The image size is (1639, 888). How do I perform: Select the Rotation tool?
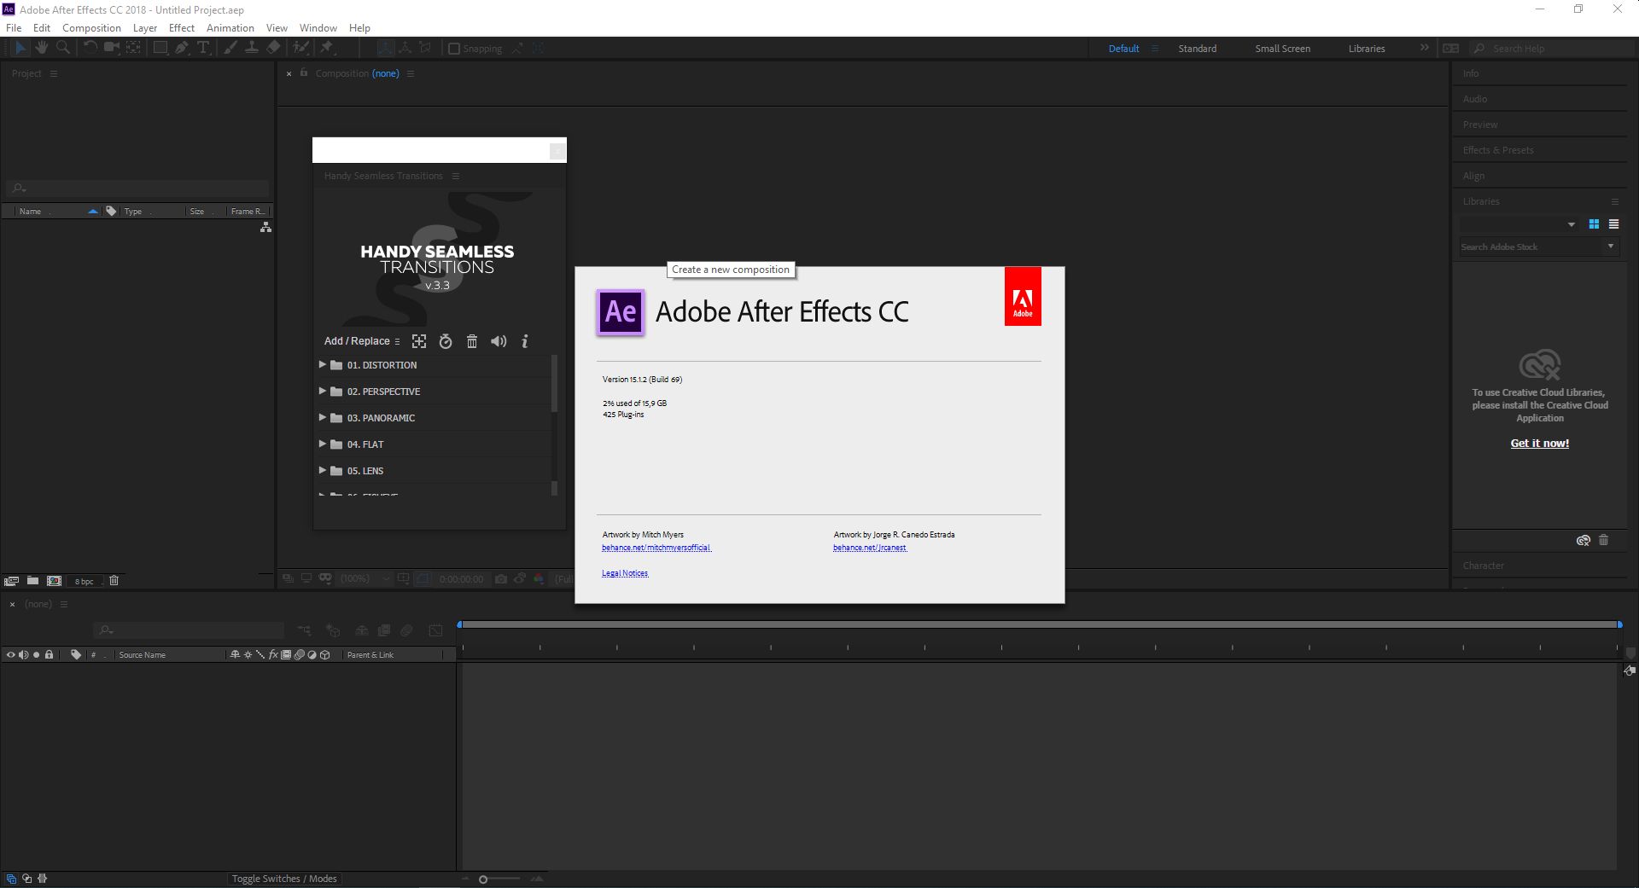coord(90,48)
